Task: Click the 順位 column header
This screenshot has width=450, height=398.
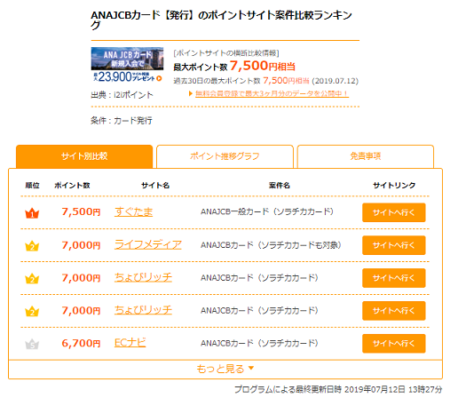Action: tap(32, 186)
